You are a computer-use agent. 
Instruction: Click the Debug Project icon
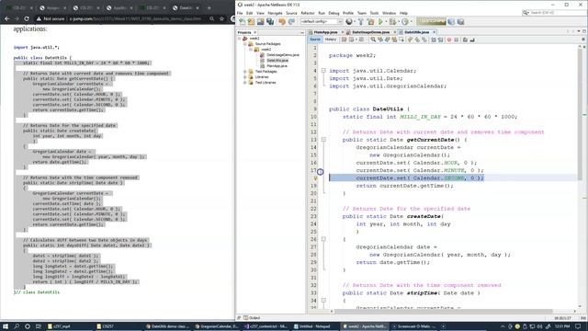pos(392,22)
